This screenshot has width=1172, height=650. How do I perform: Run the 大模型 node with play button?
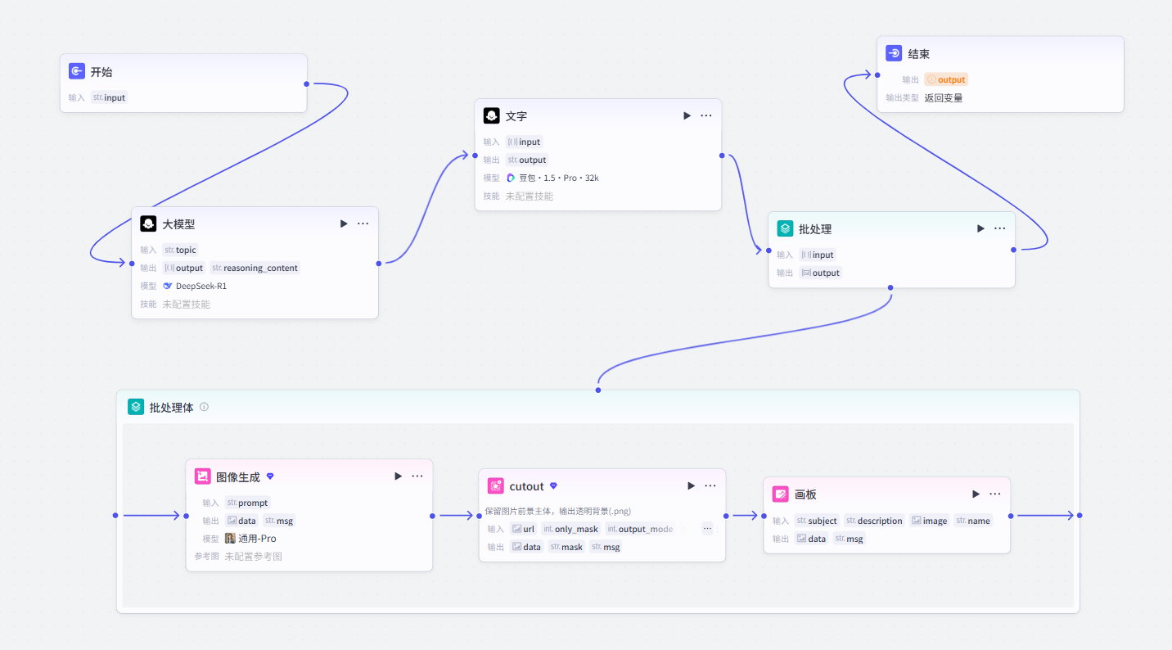[x=344, y=223]
